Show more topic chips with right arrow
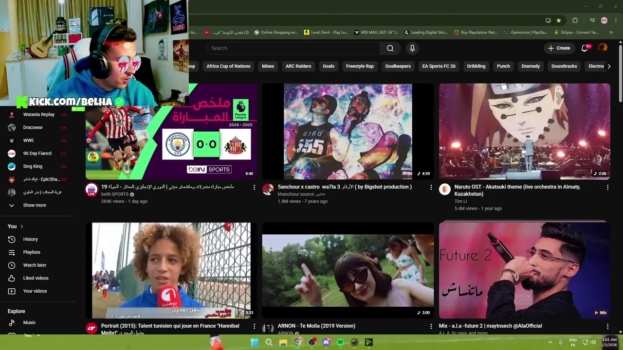 (x=609, y=66)
